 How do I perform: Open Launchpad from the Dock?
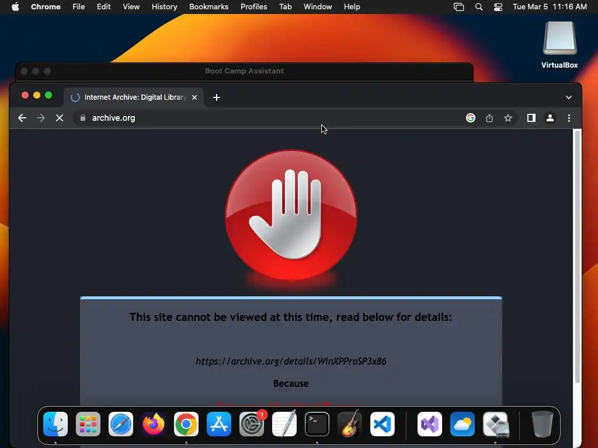(x=88, y=424)
